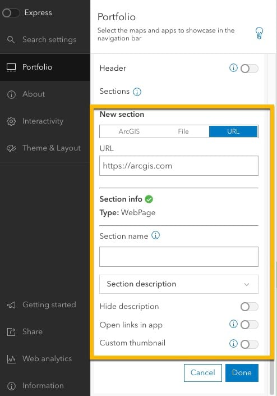Select the File source tab
Screen dimensions: 277x396
(x=183, y=131)
